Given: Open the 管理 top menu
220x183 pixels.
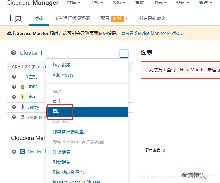Looking at the screenshot, I should point(205,3).
